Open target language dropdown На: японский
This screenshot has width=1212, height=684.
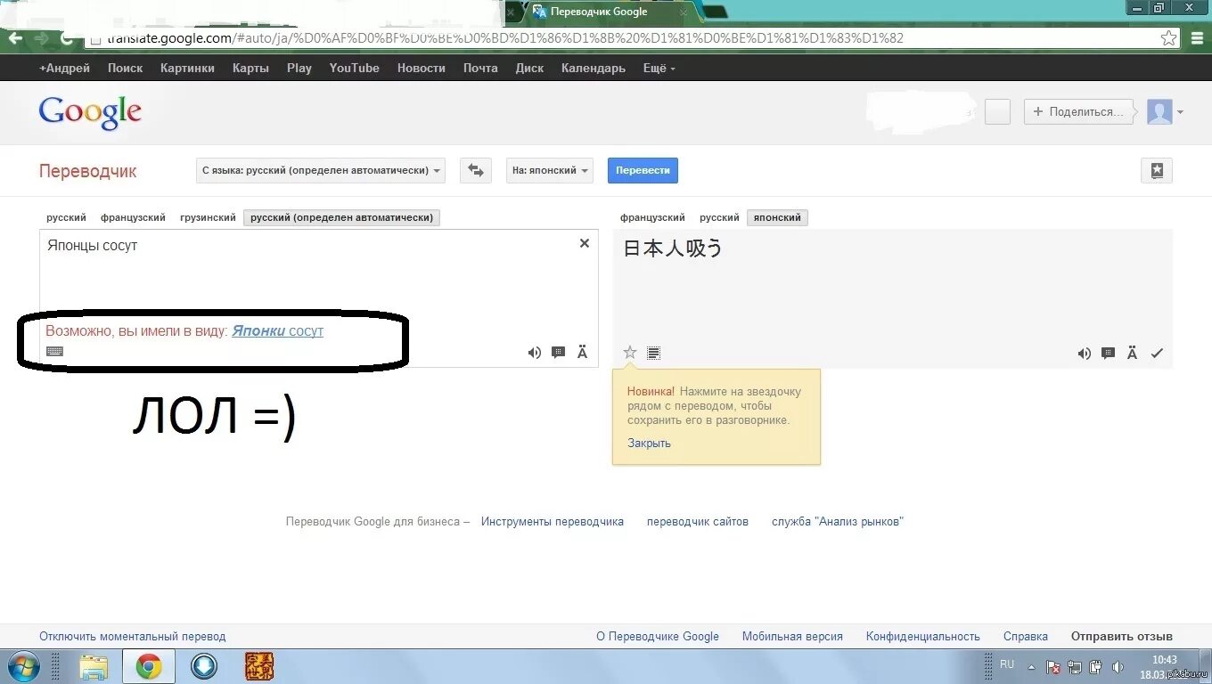[551, 170]
